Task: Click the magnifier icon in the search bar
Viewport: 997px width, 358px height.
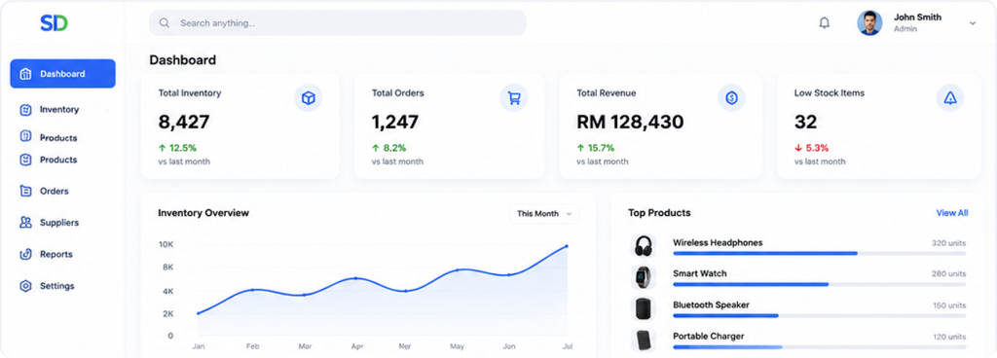Action: (x=164, y=22)
